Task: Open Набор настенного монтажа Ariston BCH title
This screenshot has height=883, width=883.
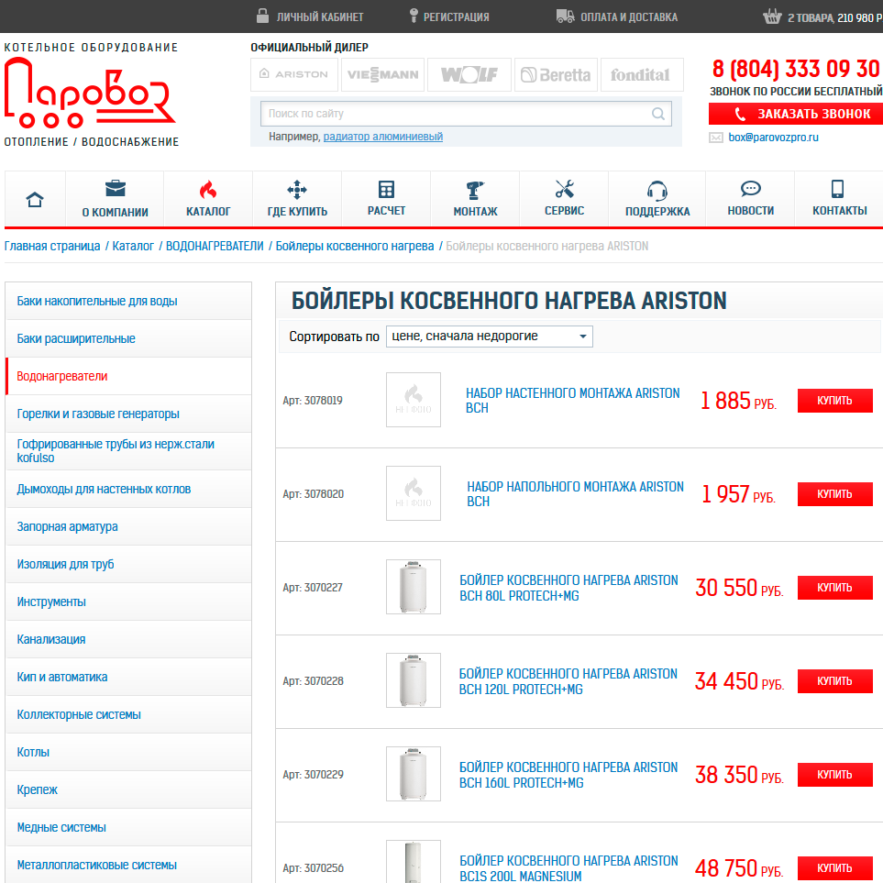Action: [573, 401]
